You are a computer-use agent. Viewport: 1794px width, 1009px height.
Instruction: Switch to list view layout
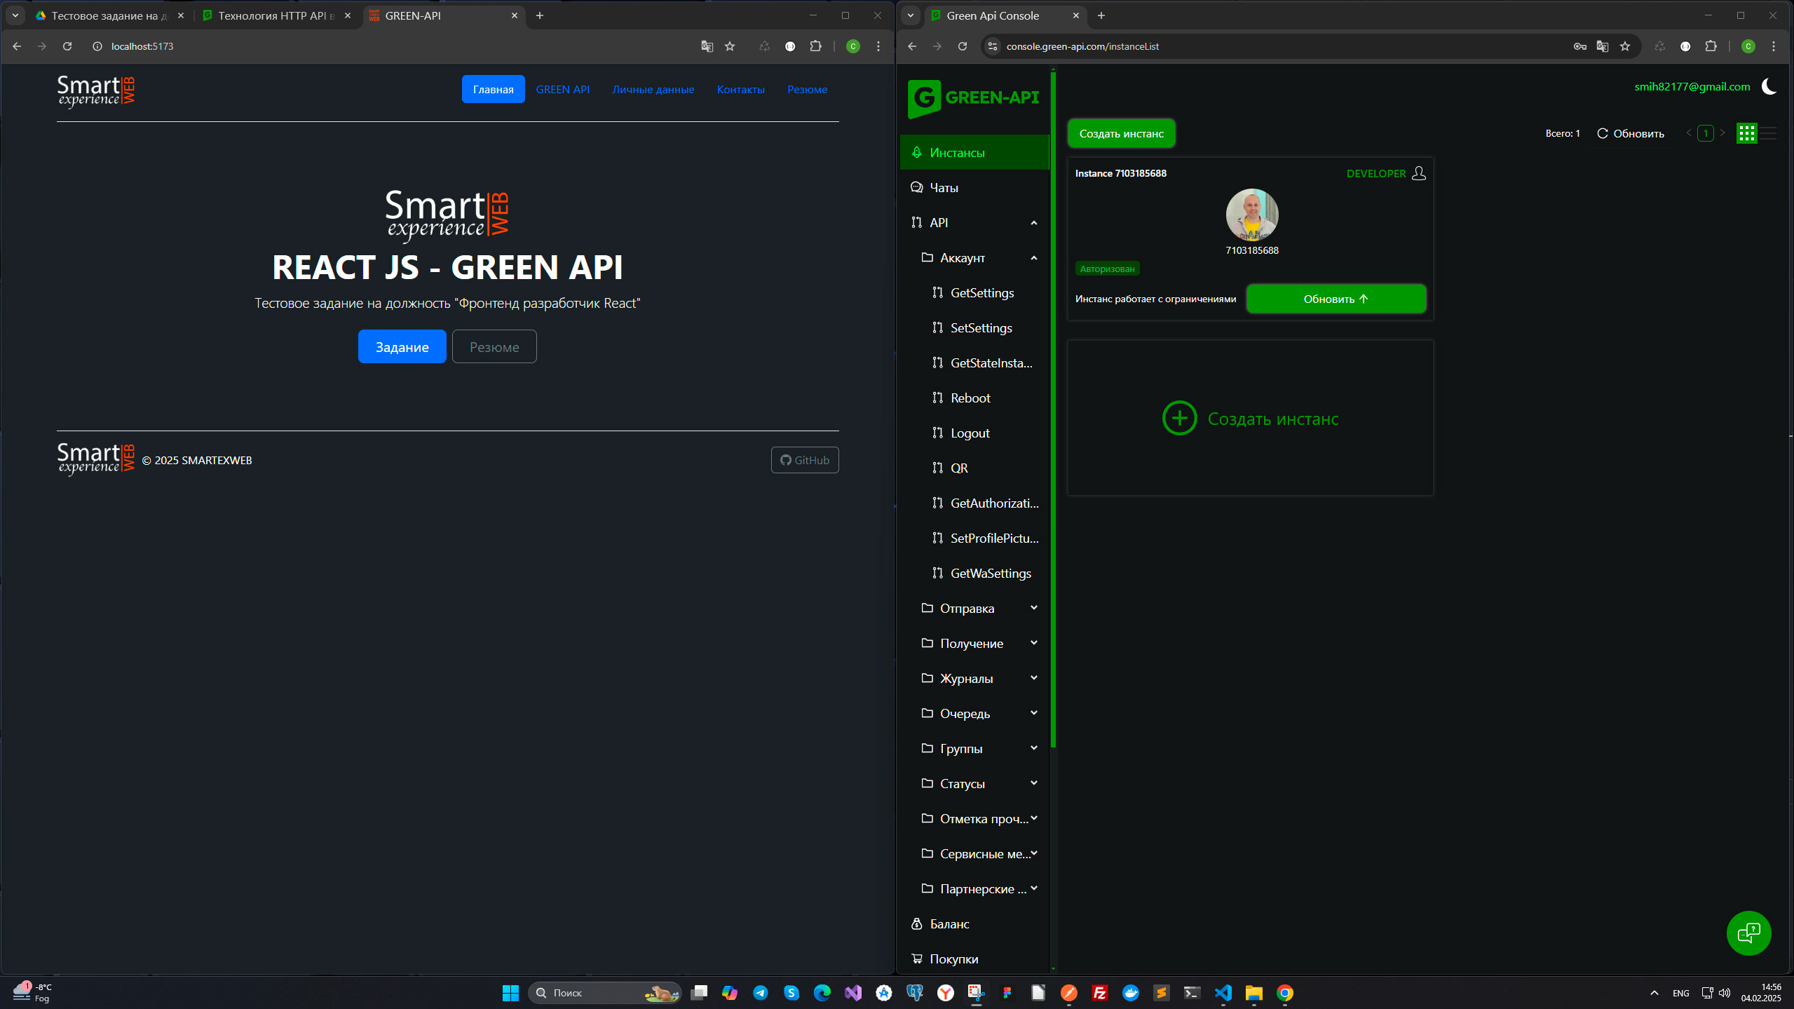coord(1769,133)
